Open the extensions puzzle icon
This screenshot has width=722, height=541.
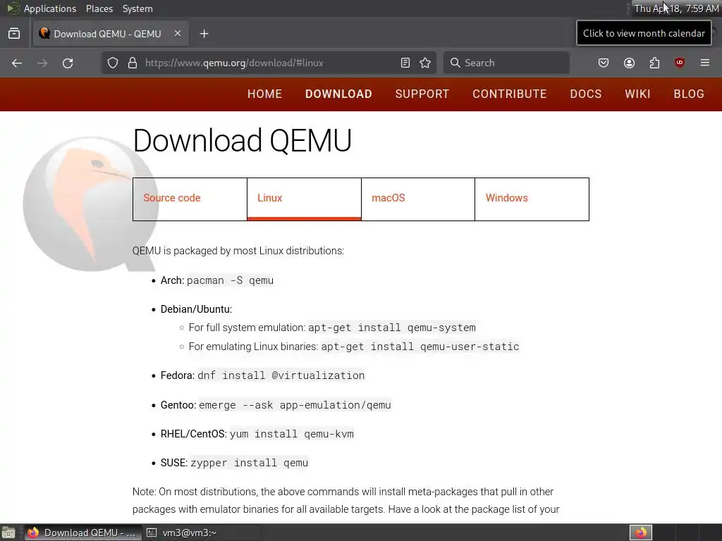[655, 63]
